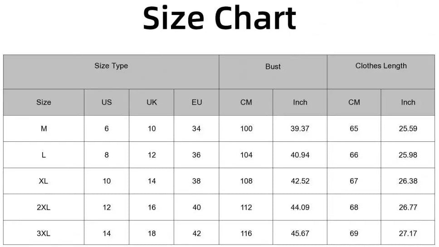Select the 104 CM bust cell
Viewport: 439px width, 247px height.
click(x=246, y=155)
